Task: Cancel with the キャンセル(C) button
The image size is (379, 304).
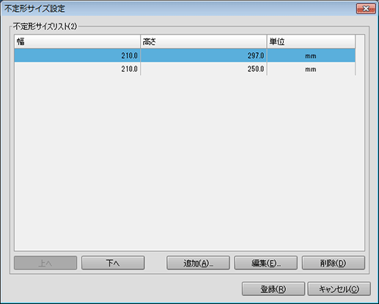Action: [339, 289]
